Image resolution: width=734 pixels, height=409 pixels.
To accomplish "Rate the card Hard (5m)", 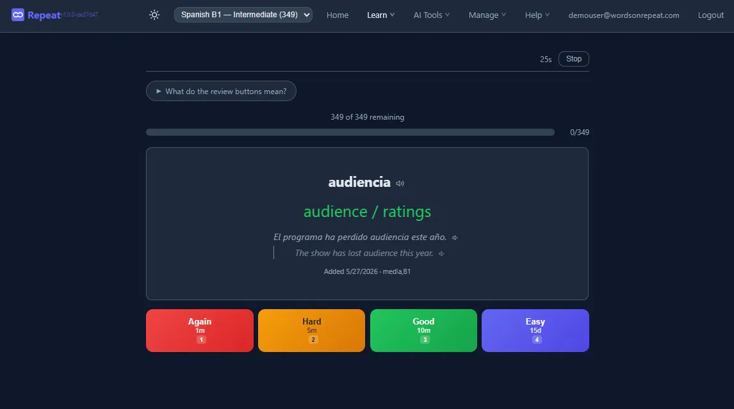I will [312, 330].
